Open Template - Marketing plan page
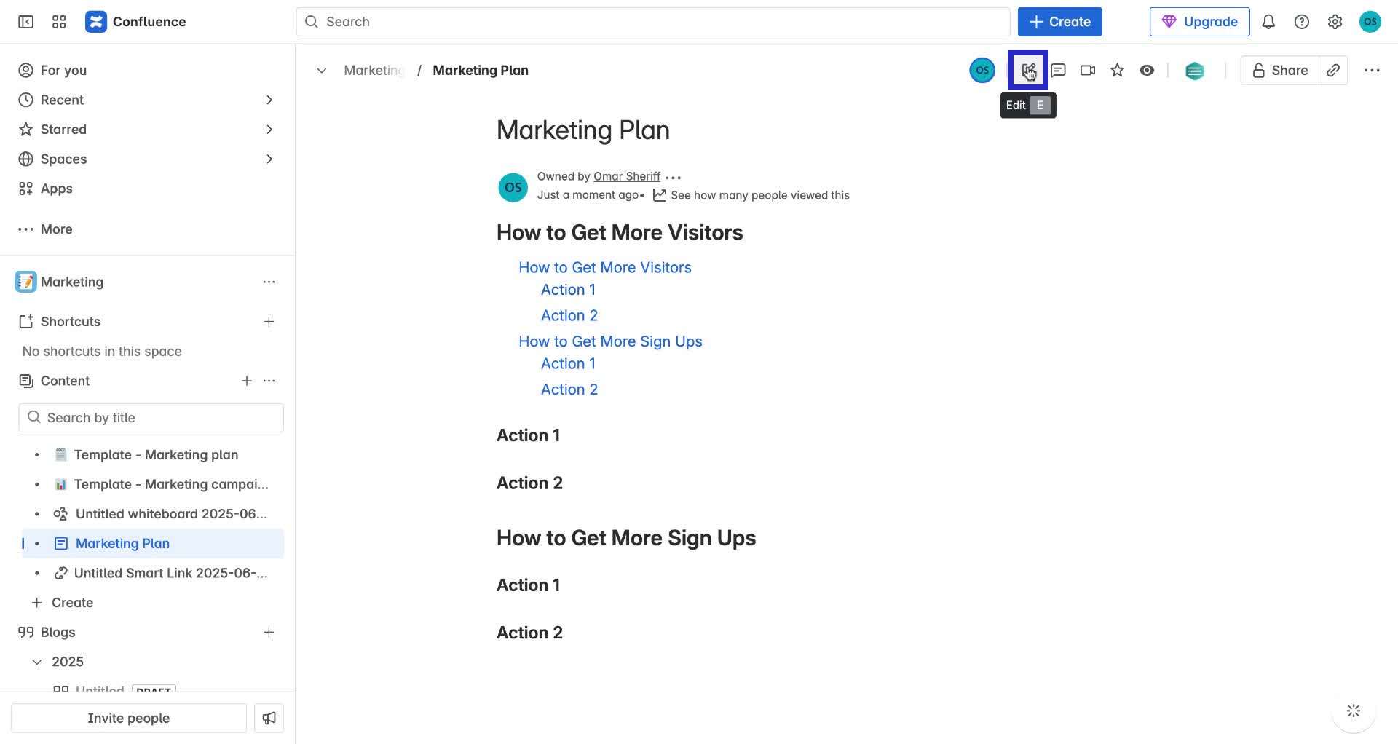Viewport: 1398px width, 744px height. point(156,455)
